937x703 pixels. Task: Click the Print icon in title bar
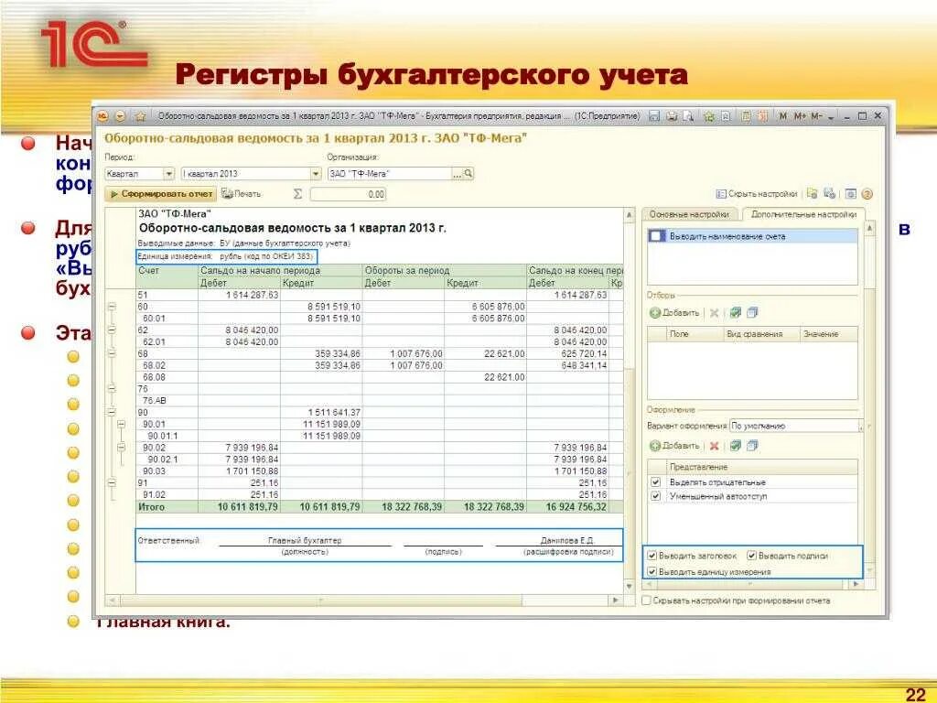[x=672, y=116]
